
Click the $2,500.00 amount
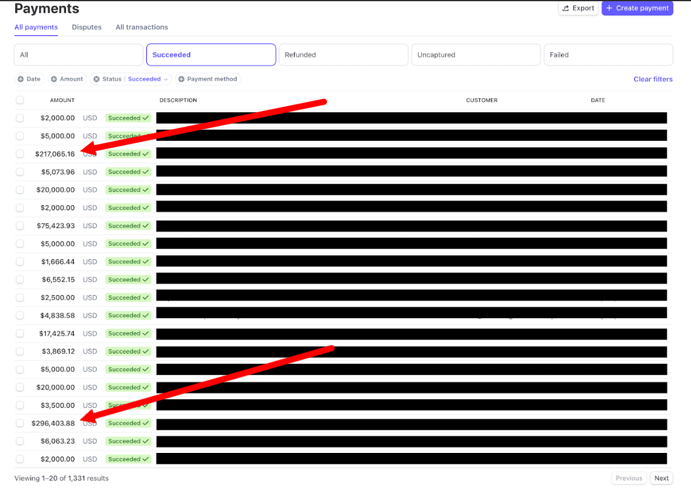tap(58, 297)
